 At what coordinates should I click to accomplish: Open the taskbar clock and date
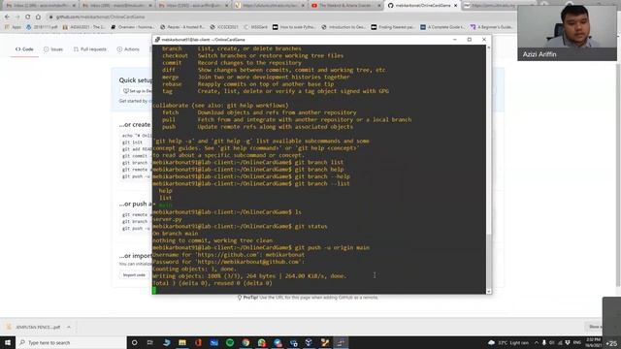[x=593, y=342]
